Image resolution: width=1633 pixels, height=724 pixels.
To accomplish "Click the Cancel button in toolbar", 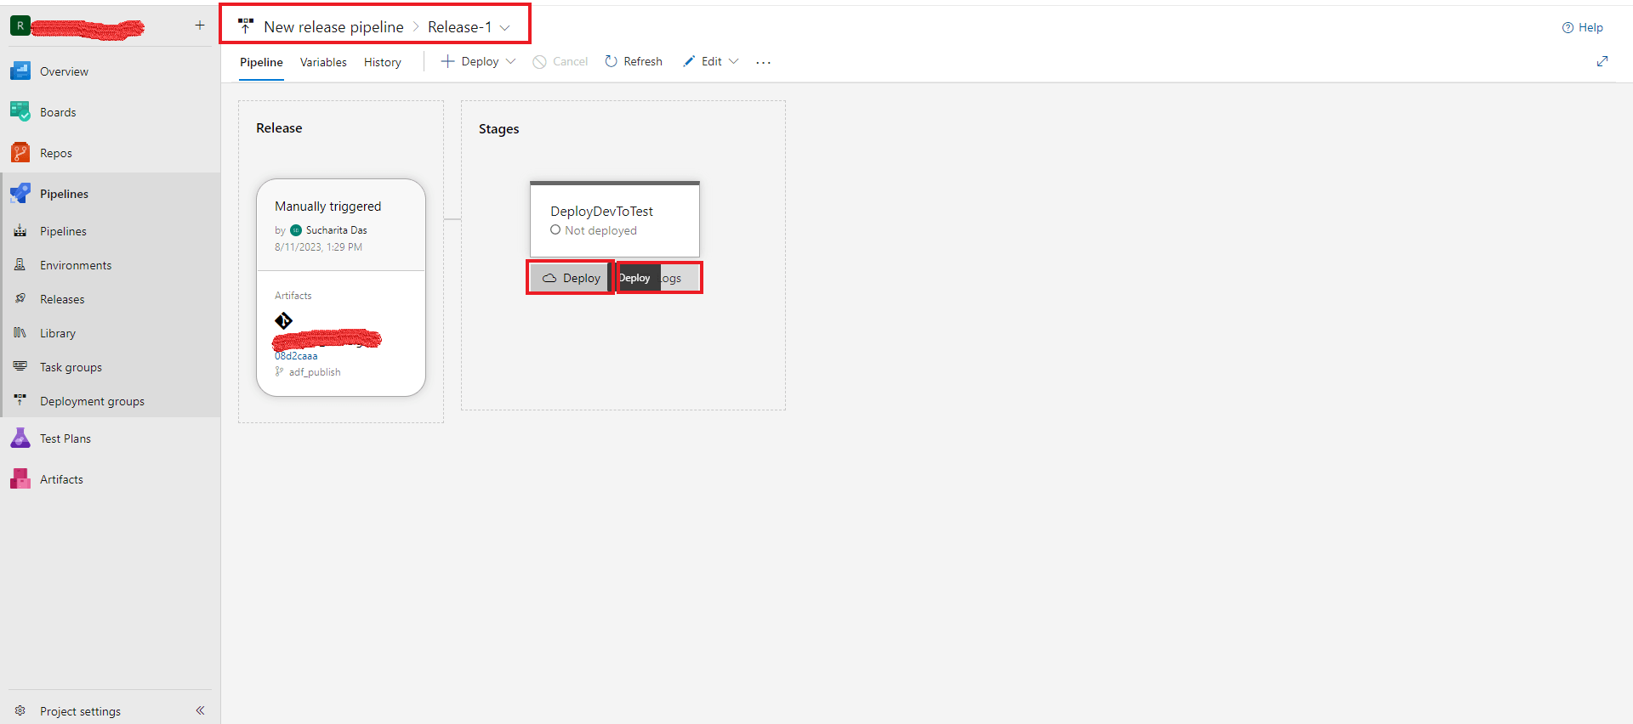I will pyautogui.click(x=560, y=61).
